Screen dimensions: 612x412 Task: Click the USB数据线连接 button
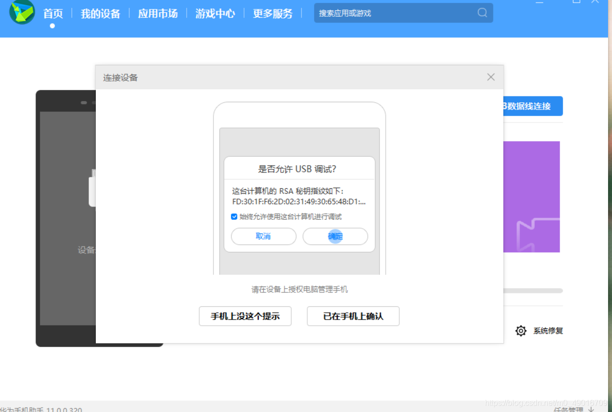[x=533, y=106]
